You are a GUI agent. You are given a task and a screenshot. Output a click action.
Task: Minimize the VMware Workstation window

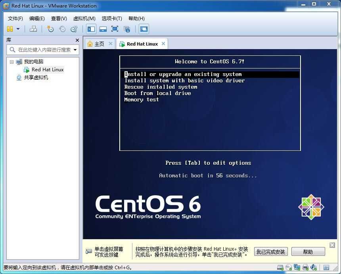303,4
